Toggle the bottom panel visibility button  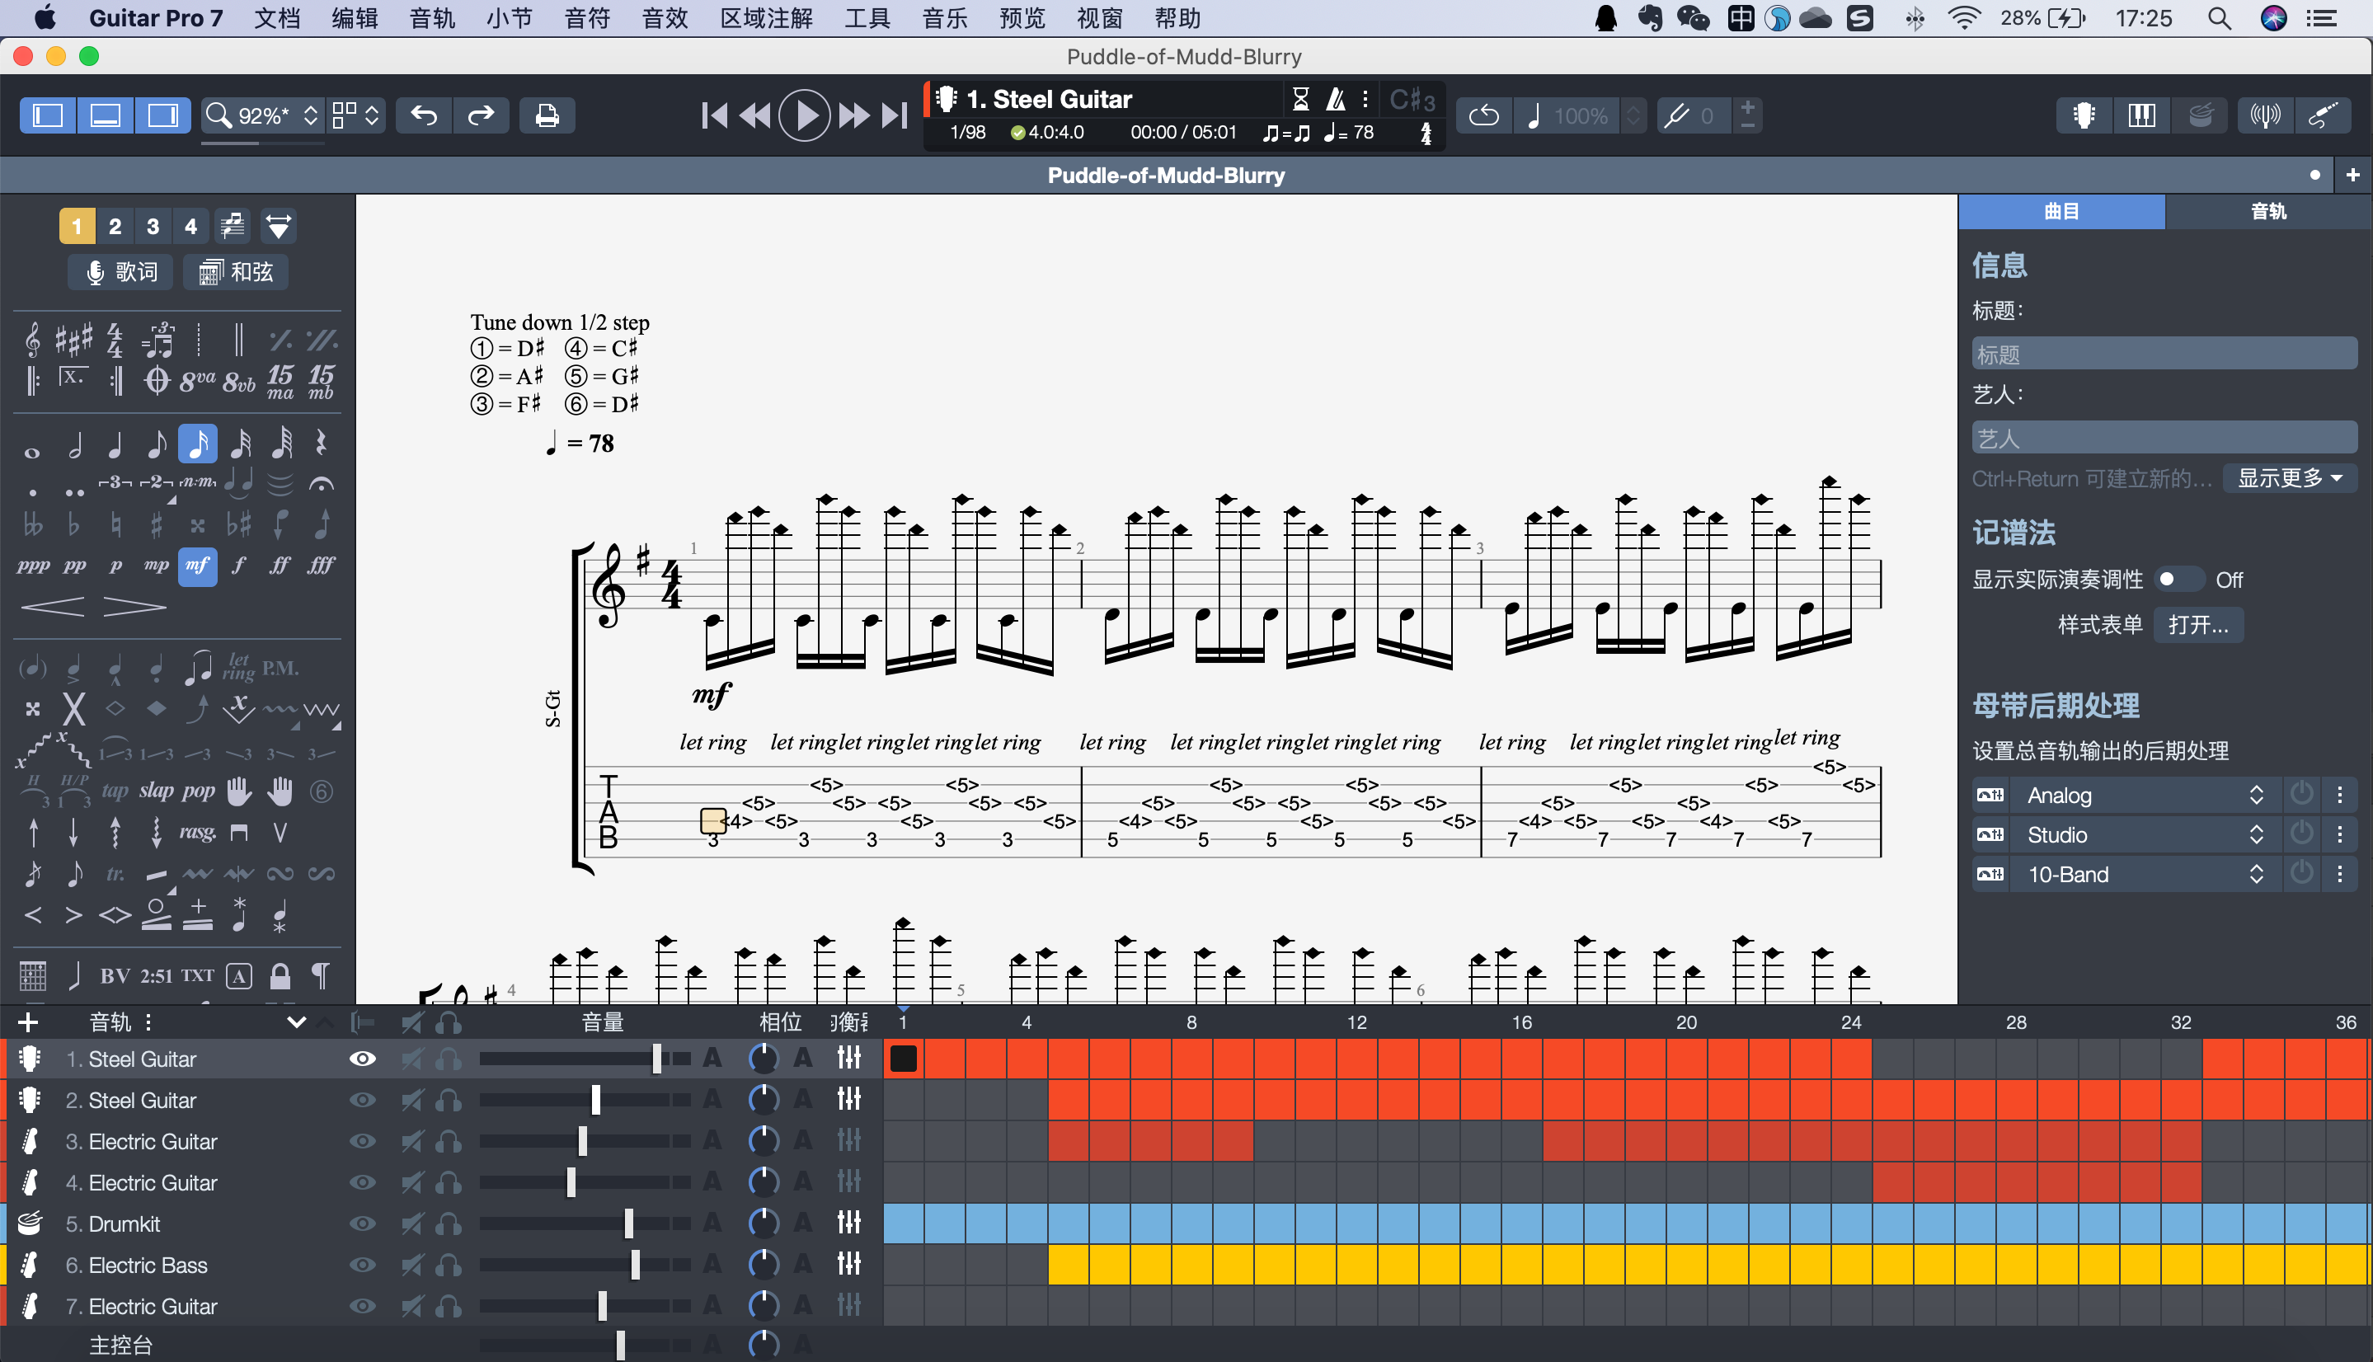(105, 115)
